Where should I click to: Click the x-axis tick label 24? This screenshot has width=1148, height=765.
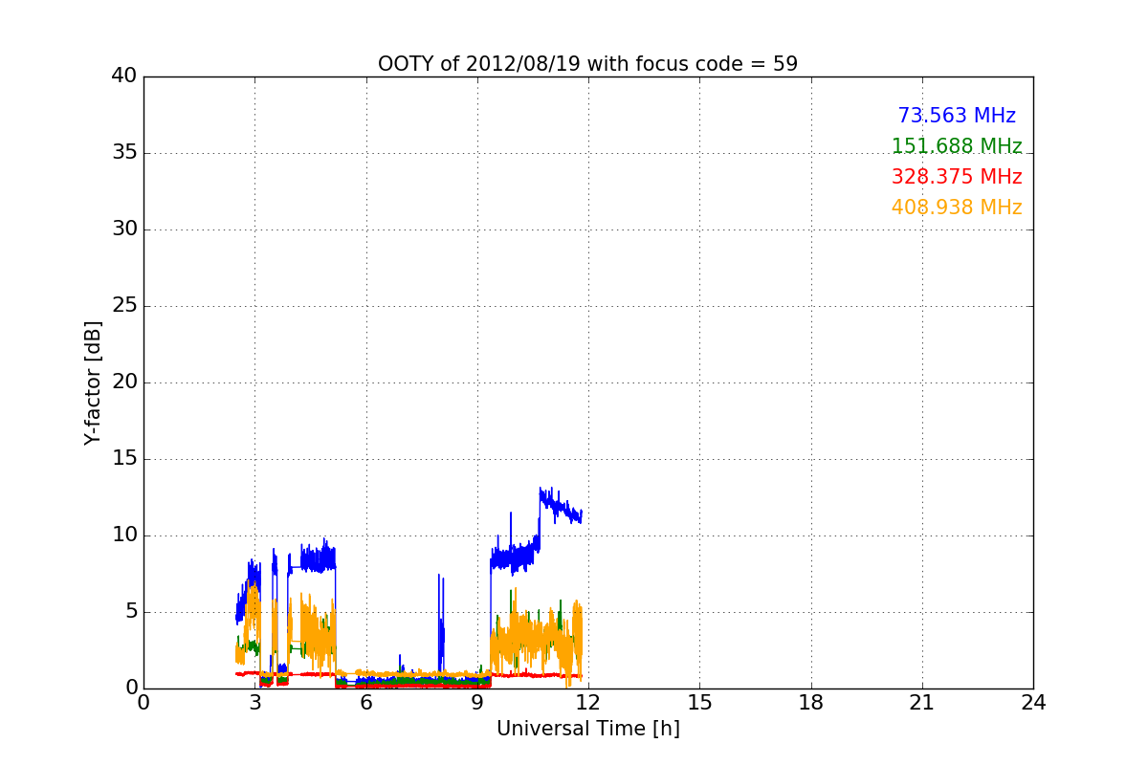[x=1033, y=703]
